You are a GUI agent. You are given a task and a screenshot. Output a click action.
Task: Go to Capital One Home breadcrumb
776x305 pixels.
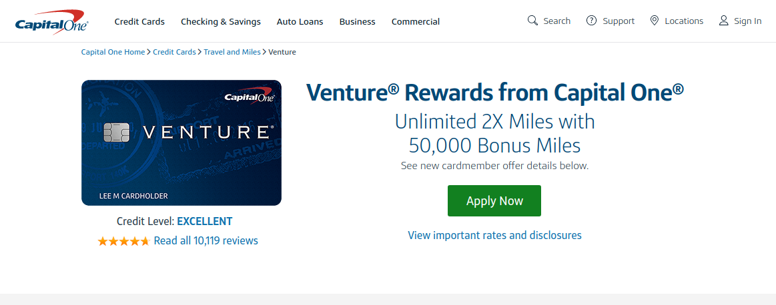point(113,52)
